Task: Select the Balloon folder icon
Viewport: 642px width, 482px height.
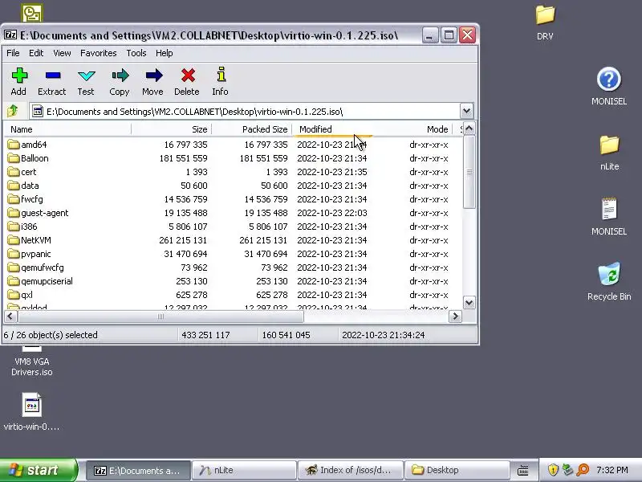Action: [14, 158]
